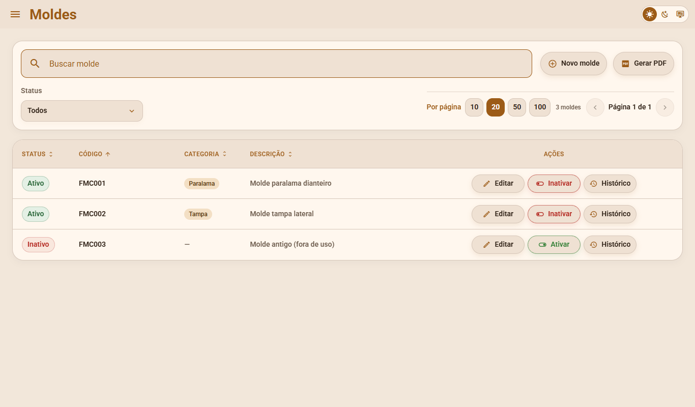Click the Paralama category chip

(201, 184)
